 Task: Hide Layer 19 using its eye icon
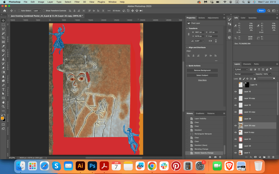236,92
